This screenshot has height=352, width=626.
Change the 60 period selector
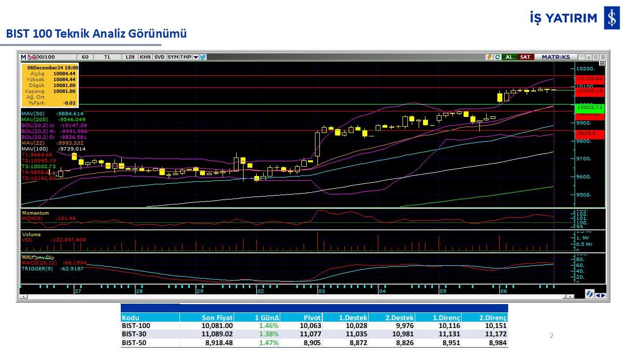tap(85, 57)
